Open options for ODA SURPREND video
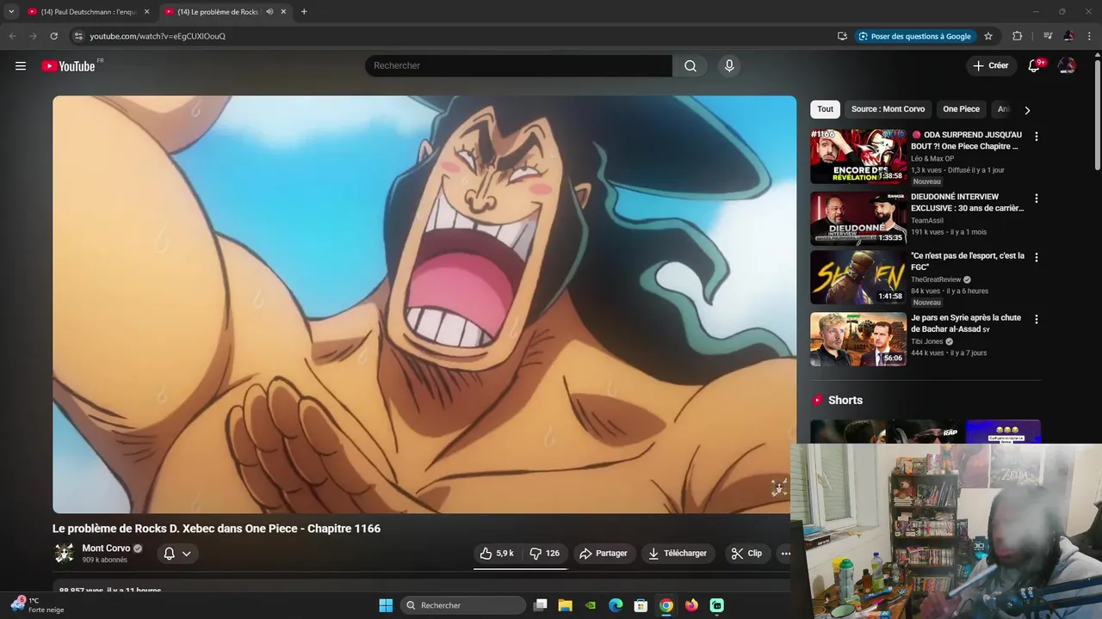 [x=1036, y=136]
